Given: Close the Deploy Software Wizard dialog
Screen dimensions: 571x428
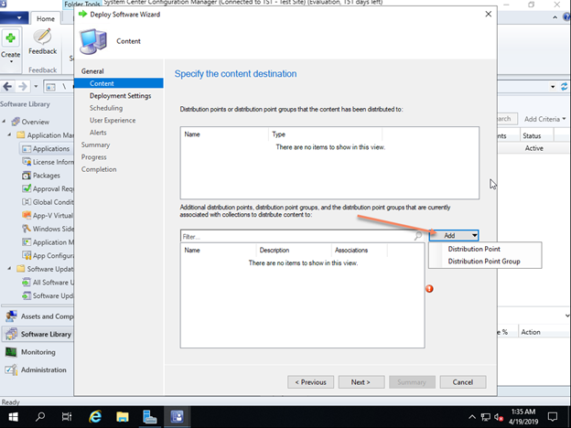Looking at the screenshot, I should (x=489, y=15).
